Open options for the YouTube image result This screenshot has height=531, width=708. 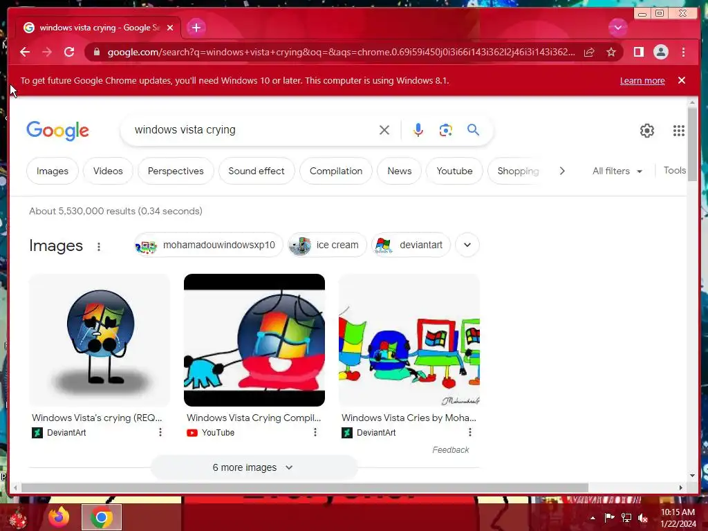(x=315, y=432)
